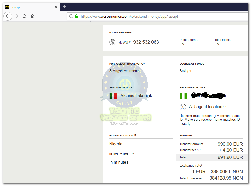Click the In minutes delivery time
Image resolution: width=251 pixels, height=186 pixels.
119,162
